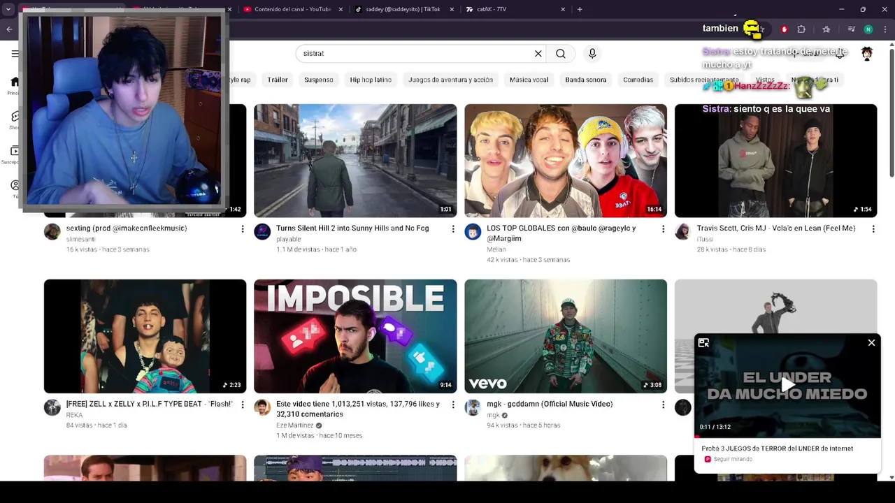
Task: Open the browser extensions puzzle icon
Action: pyautogui.click(x=801, y=29)
